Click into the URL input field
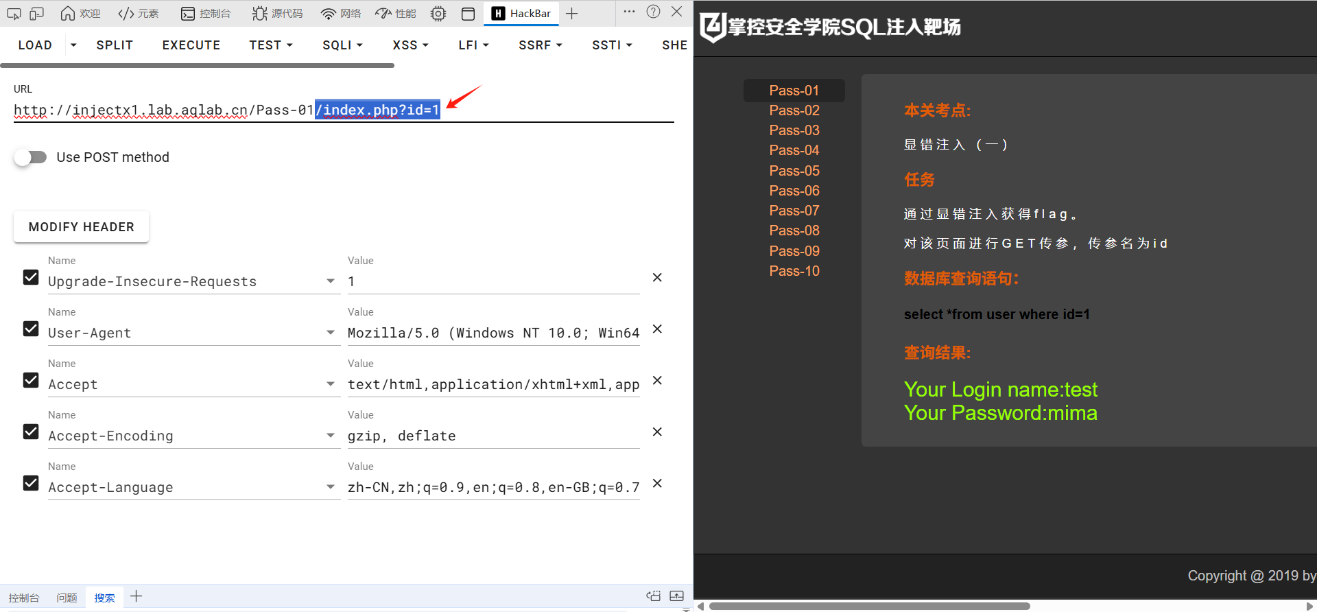 [x=344, y=110]
